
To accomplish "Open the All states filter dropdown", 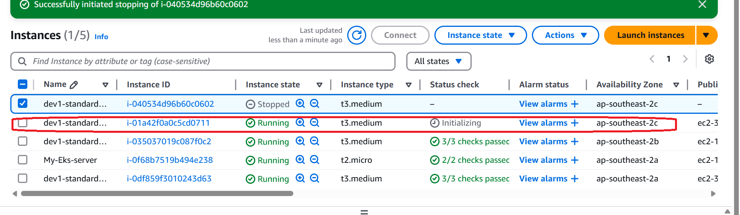I will click(439, 61).
